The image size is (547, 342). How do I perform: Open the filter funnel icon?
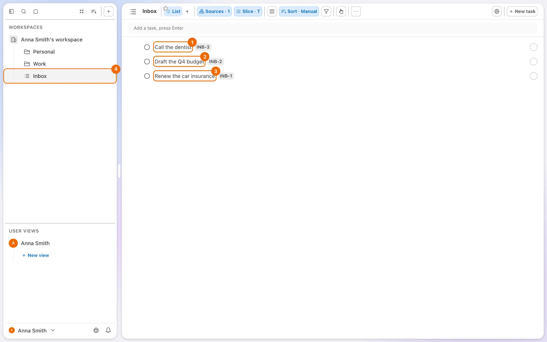tap(326, 11)
